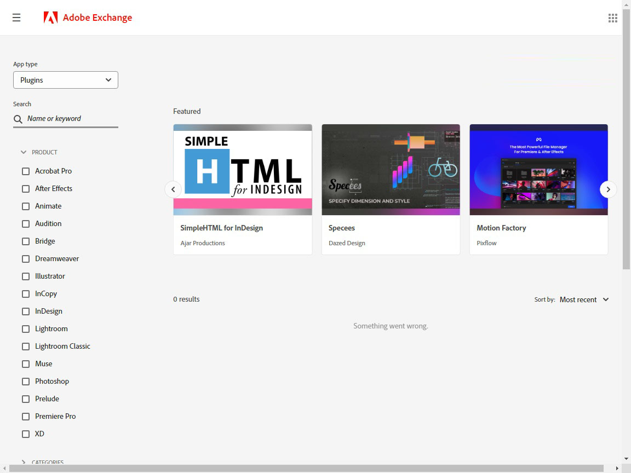Tick the InDesign checkbox
631x473 pixels.
click(26, 312)
